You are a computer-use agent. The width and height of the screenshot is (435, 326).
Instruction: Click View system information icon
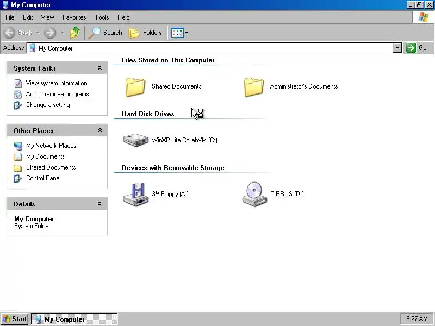(x=18, y=84)
